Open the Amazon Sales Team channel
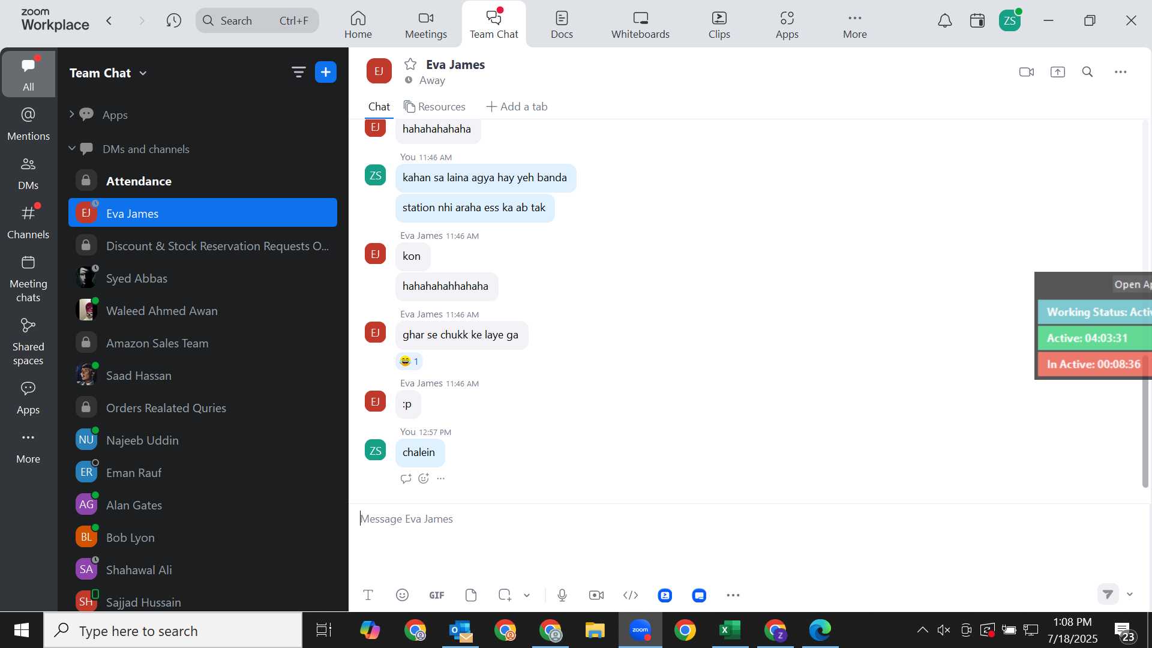The height and width of the screenshot is (648, 1152). coord(203,343)
